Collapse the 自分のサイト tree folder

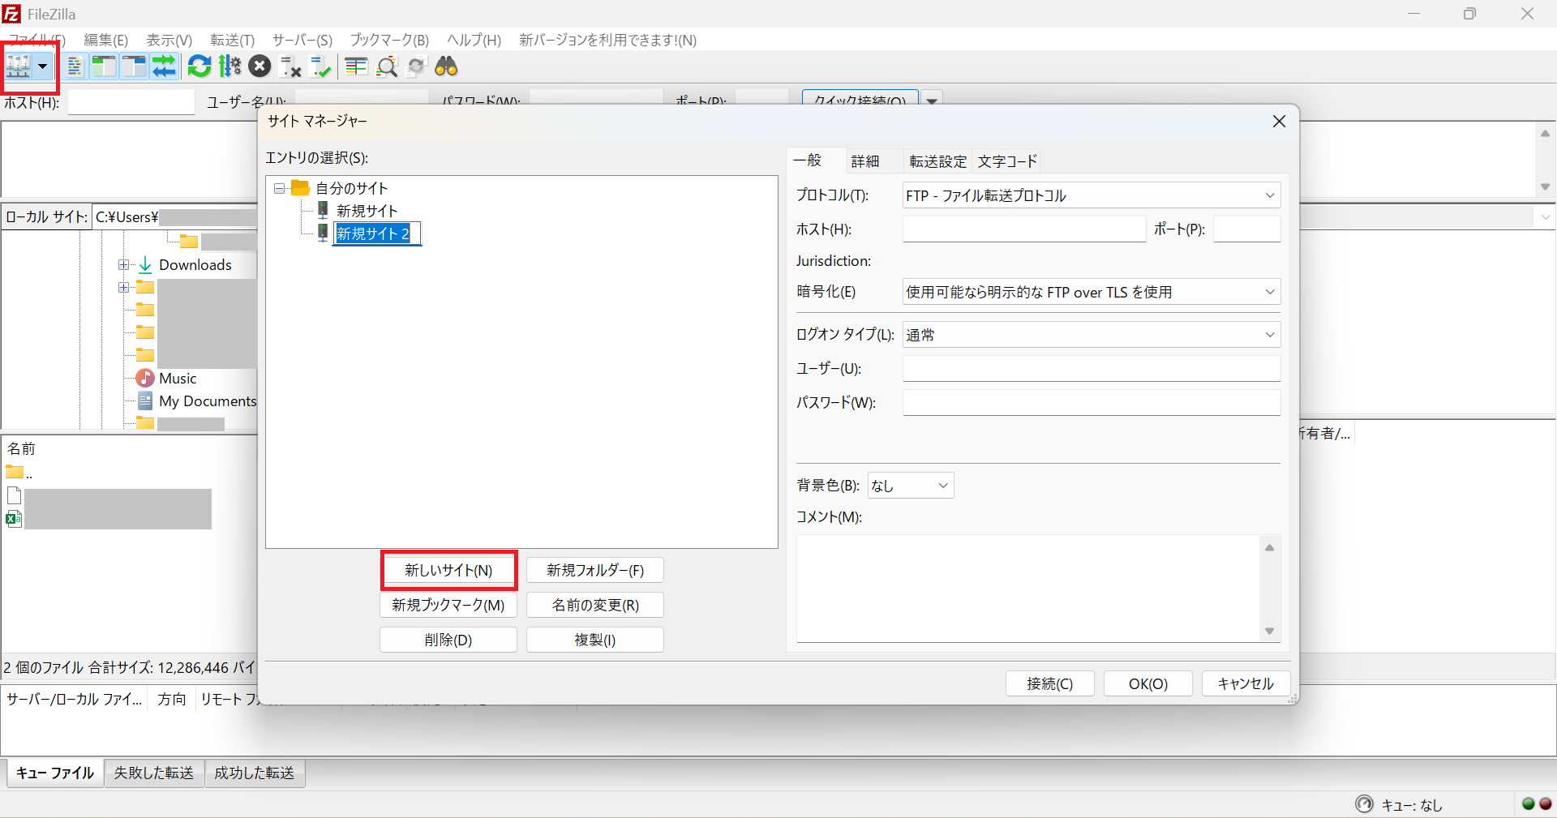coord(279,188)
